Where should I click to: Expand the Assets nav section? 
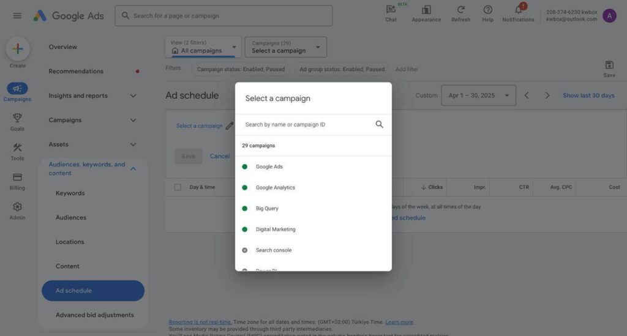tap(93, 144)
